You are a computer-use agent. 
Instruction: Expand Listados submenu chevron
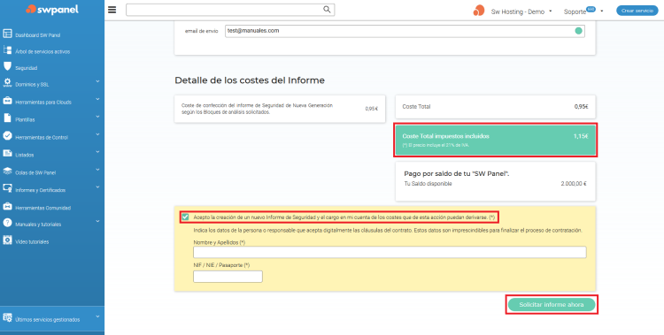coord(97,151)
